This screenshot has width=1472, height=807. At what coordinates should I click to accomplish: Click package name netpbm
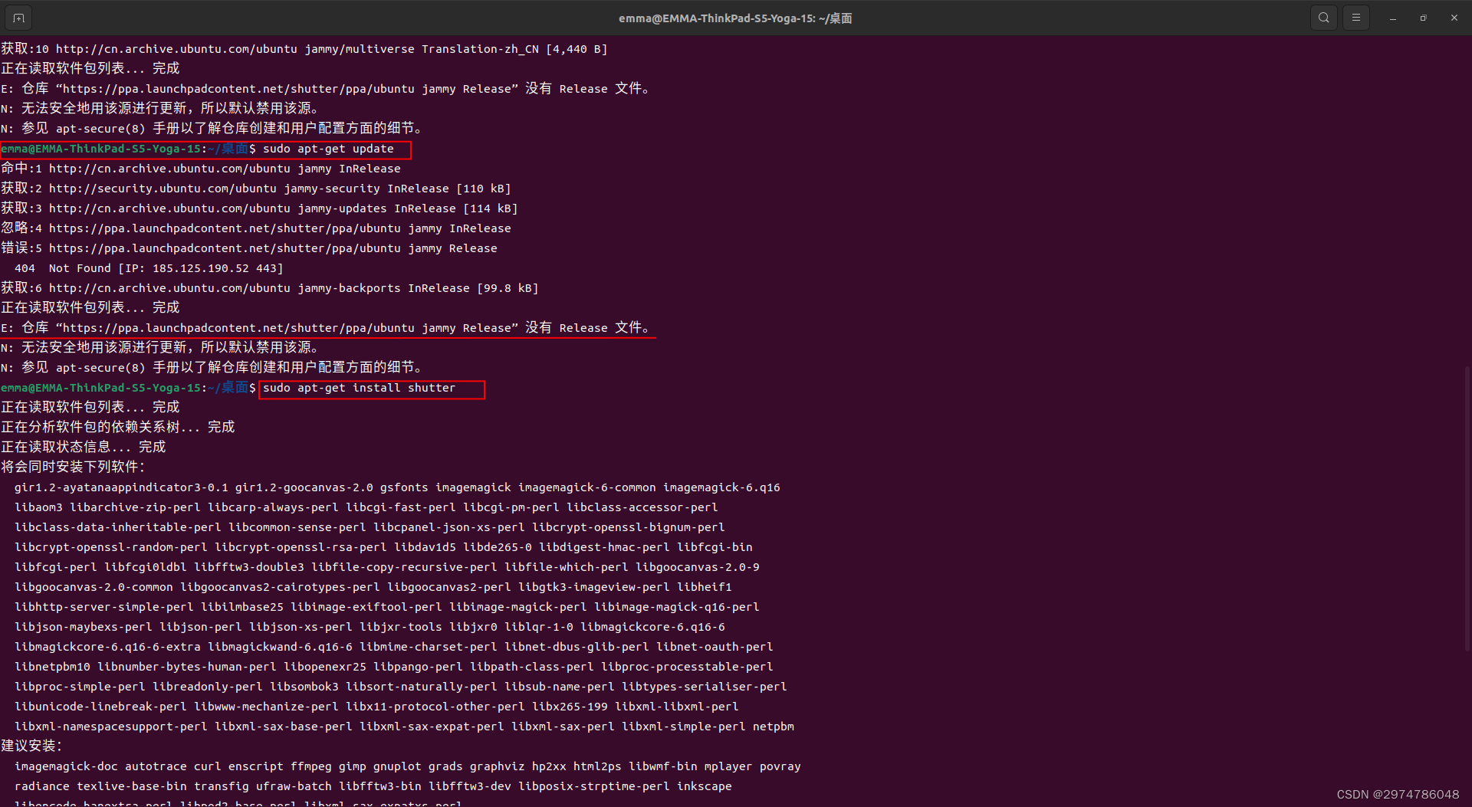coord(774,727)
